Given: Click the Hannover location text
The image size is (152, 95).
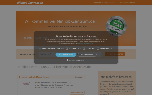Looking at the screenshot, I should coord(79,77).
